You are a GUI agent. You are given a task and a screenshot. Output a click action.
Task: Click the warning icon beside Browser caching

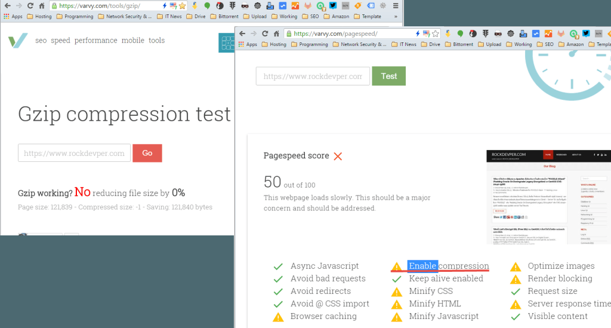278,317
